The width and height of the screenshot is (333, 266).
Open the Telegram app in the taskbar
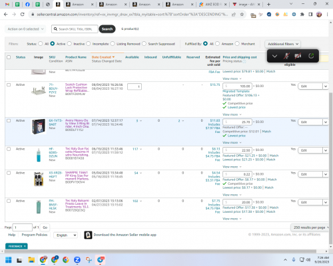click(x=100, y=259)
